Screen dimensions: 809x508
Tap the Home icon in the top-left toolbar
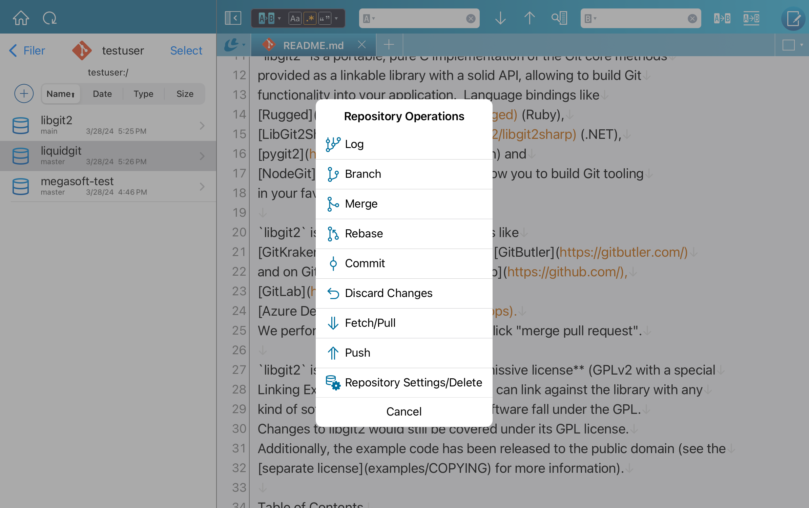21,18
